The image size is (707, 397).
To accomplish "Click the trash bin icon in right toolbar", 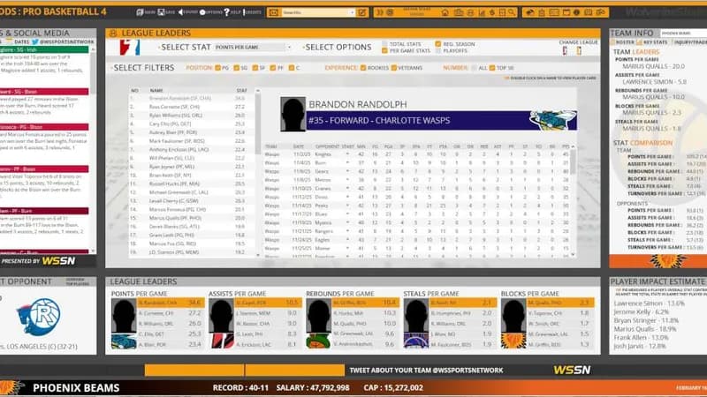I will [542, 12].
